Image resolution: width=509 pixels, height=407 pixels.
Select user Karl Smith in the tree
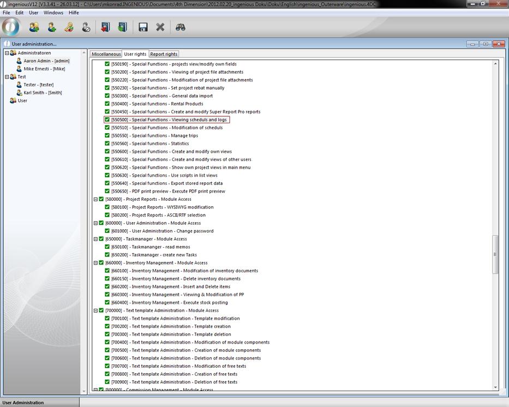click(43, 93)
